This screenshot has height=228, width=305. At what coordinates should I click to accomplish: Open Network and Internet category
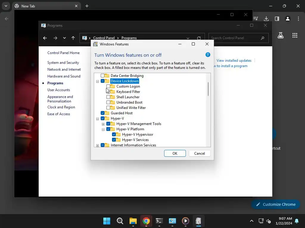[64, 69]
